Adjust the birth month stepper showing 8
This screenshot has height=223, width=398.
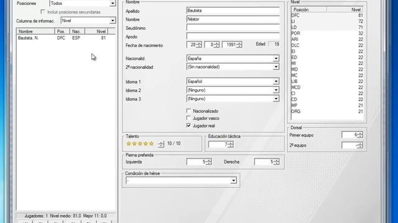217,45
